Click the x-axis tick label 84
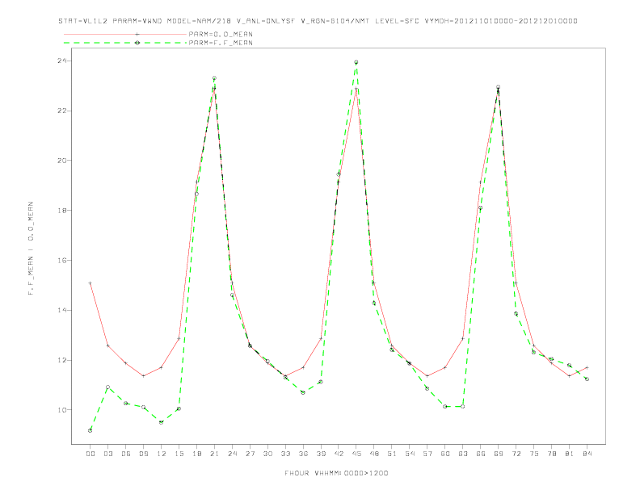 587,454
